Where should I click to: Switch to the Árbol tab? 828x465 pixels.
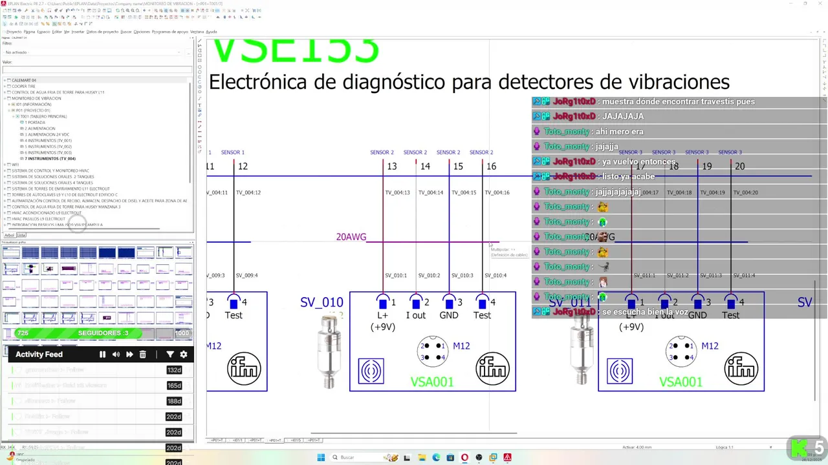[x=9, y=235]
